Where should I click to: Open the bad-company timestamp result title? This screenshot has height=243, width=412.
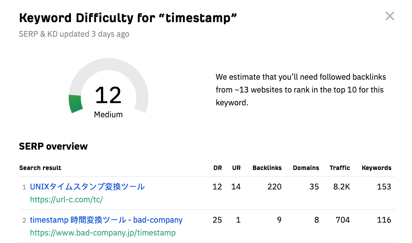point(106,220)
